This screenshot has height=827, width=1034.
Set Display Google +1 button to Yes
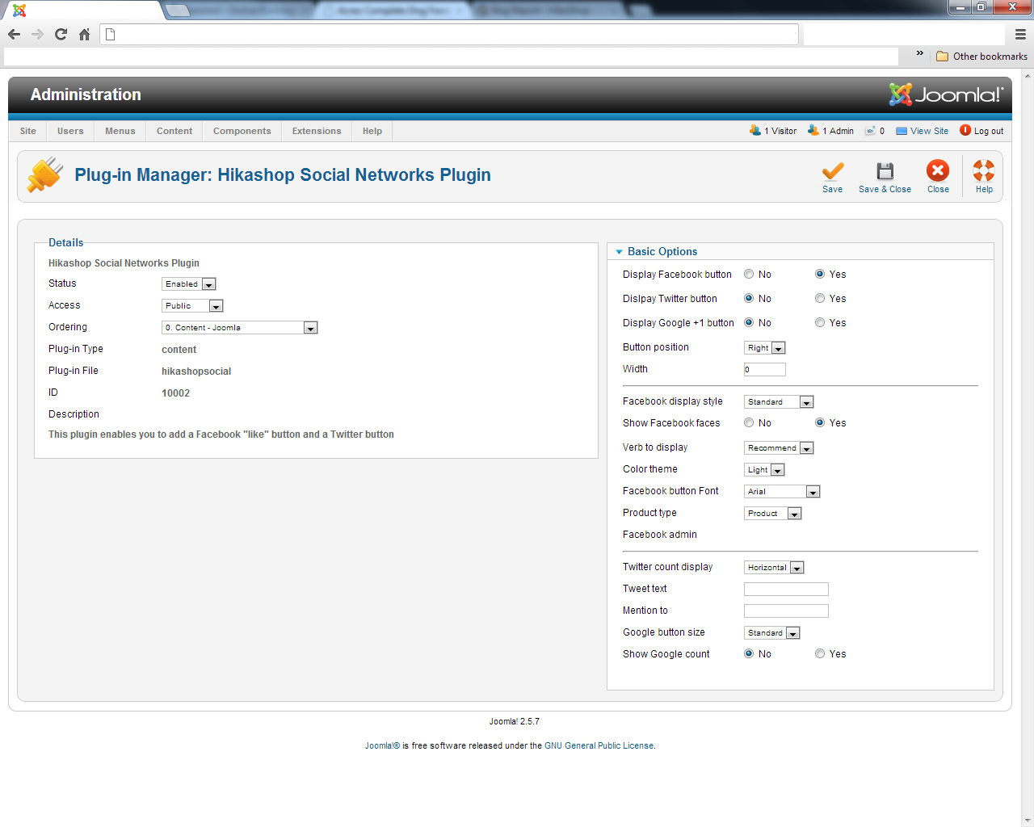[820, 323]
